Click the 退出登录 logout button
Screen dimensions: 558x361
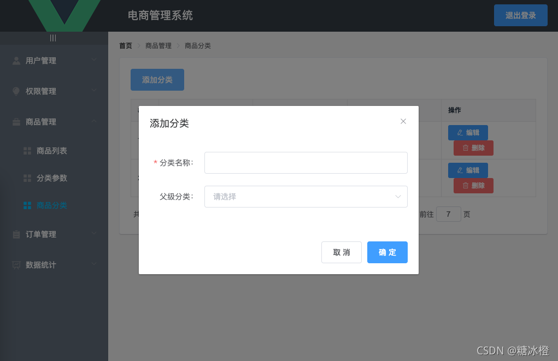pos(520,15)
